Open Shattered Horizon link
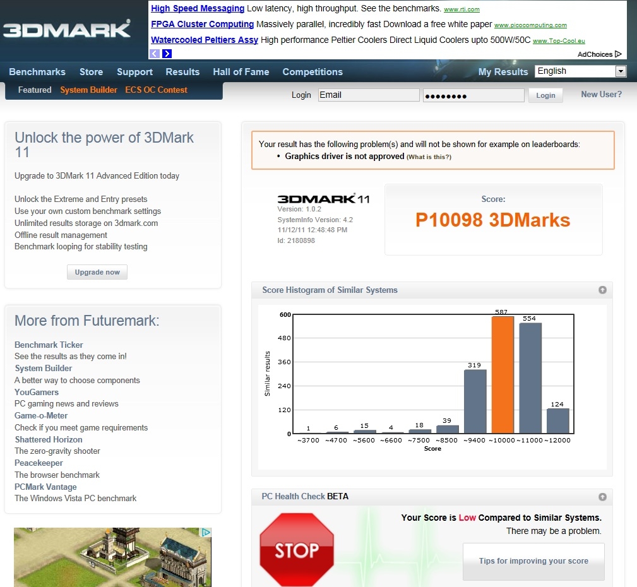The width and height of the screenshot is (637, 587). tap(49, 439)
